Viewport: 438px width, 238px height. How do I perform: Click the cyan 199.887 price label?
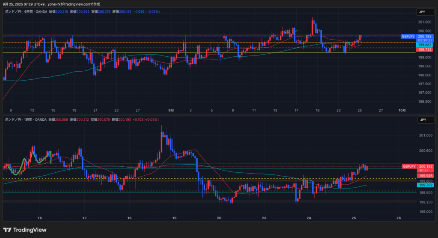(x=425, y=45)
